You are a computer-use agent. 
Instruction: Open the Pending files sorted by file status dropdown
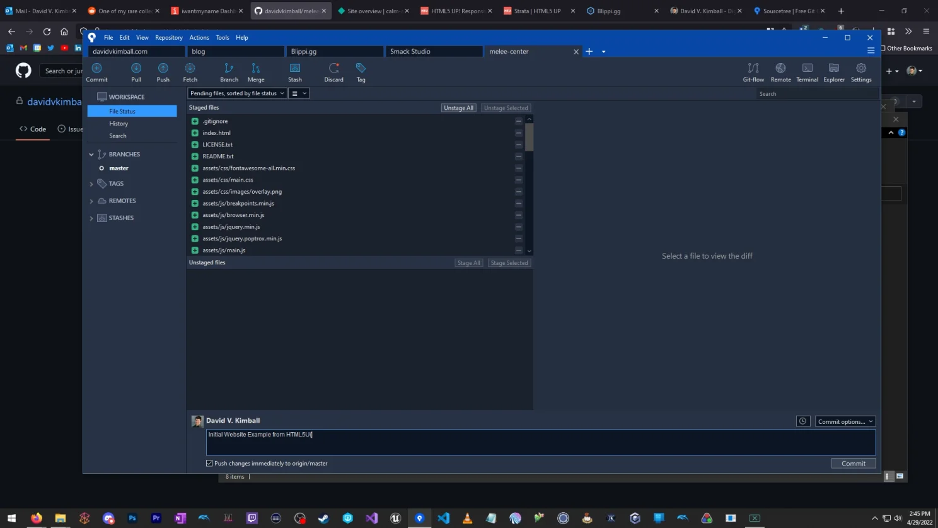(236, 93)
